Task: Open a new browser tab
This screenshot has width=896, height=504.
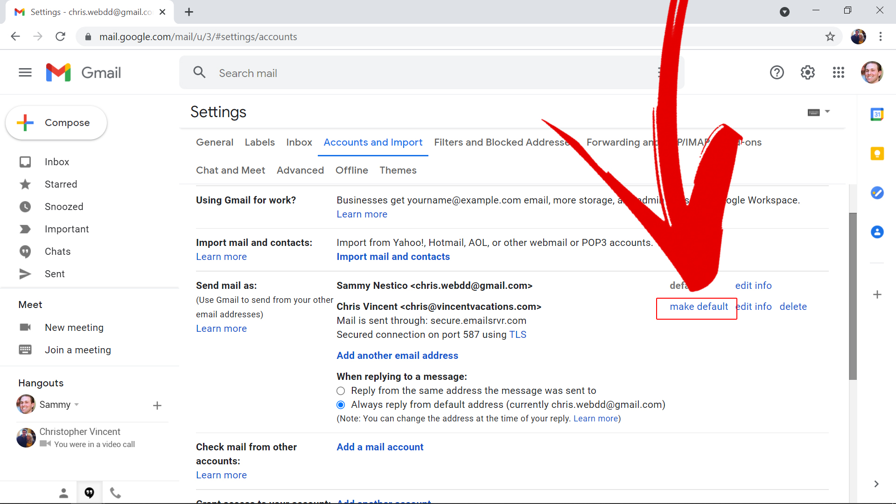Action: (189, 12)
